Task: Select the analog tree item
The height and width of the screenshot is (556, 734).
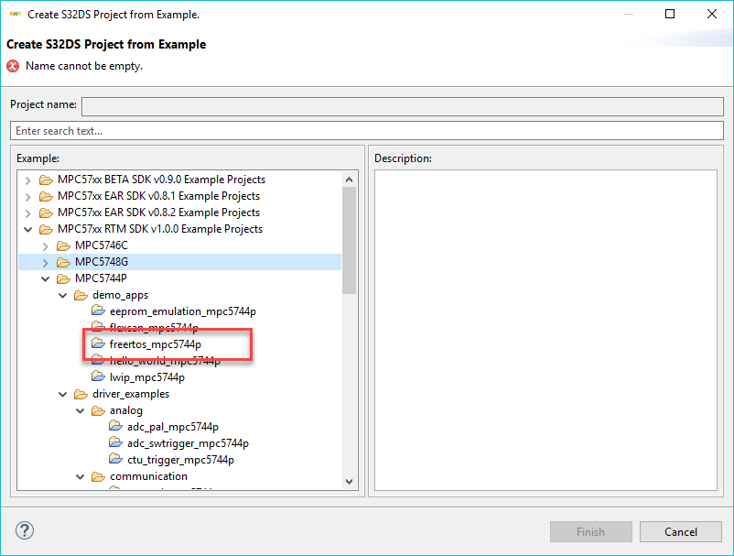Action: 126,410
